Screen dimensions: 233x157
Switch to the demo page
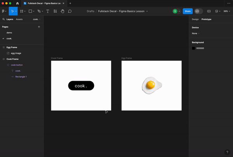[x=9, y=33]
